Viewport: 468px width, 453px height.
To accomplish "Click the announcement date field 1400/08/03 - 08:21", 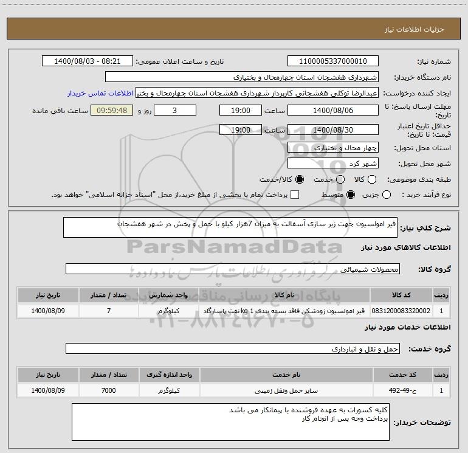I will (87, 61).
